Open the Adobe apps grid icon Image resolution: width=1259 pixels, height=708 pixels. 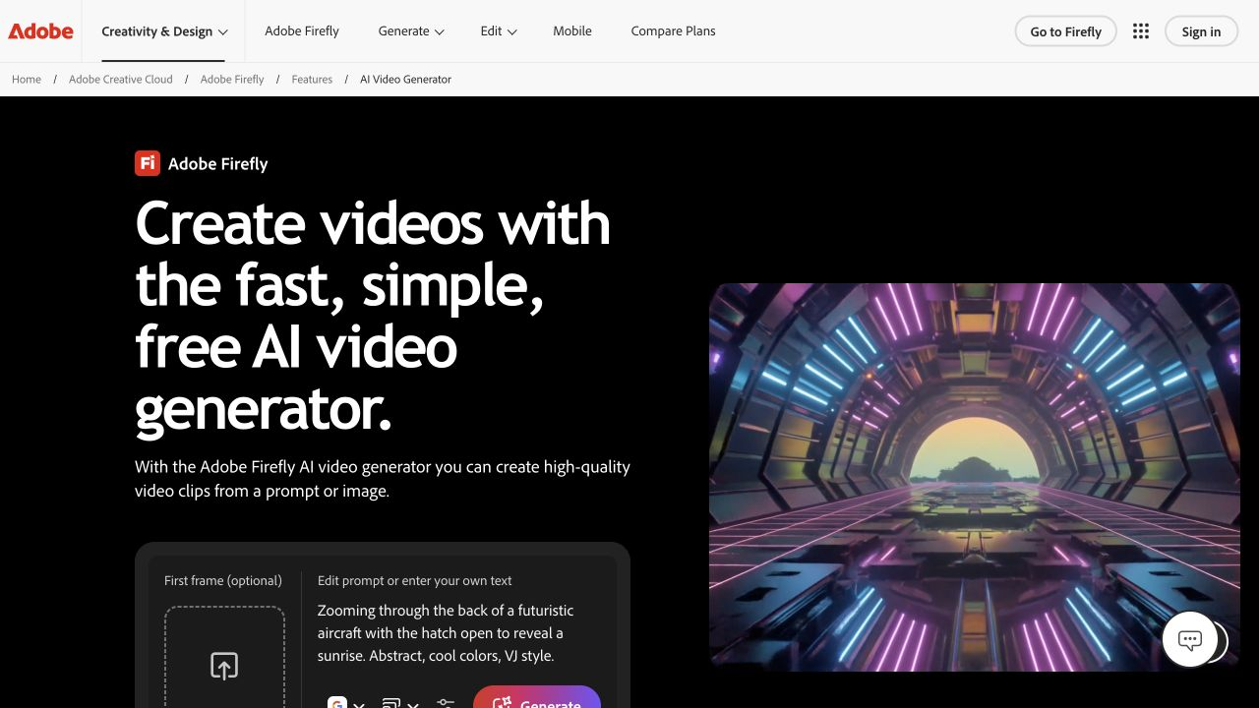(x=1141, y=31)
